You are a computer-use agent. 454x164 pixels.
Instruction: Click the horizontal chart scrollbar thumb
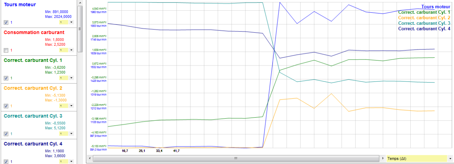coord(236,158)
